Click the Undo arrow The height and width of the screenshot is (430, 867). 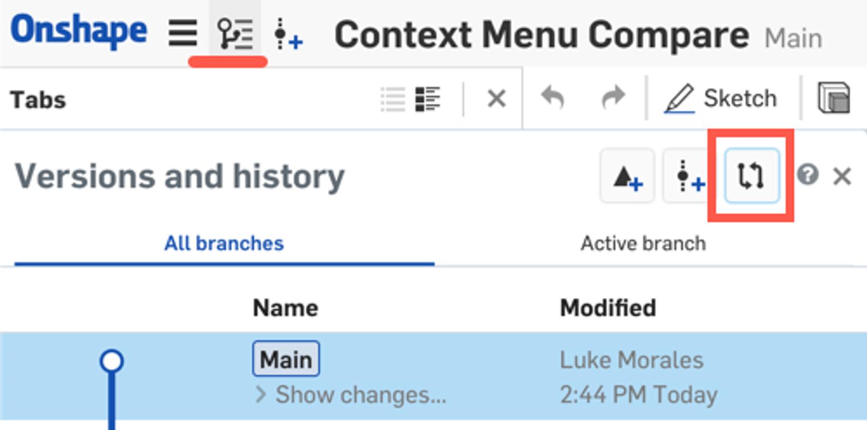point(553,98)
